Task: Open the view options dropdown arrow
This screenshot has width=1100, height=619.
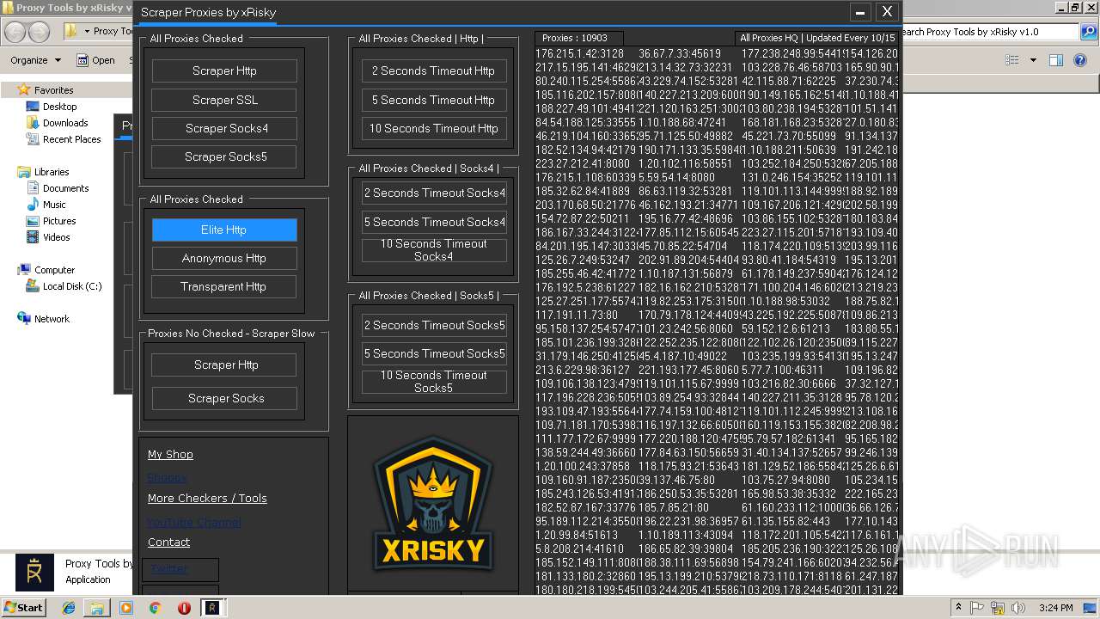Action: coord(1033,60)
